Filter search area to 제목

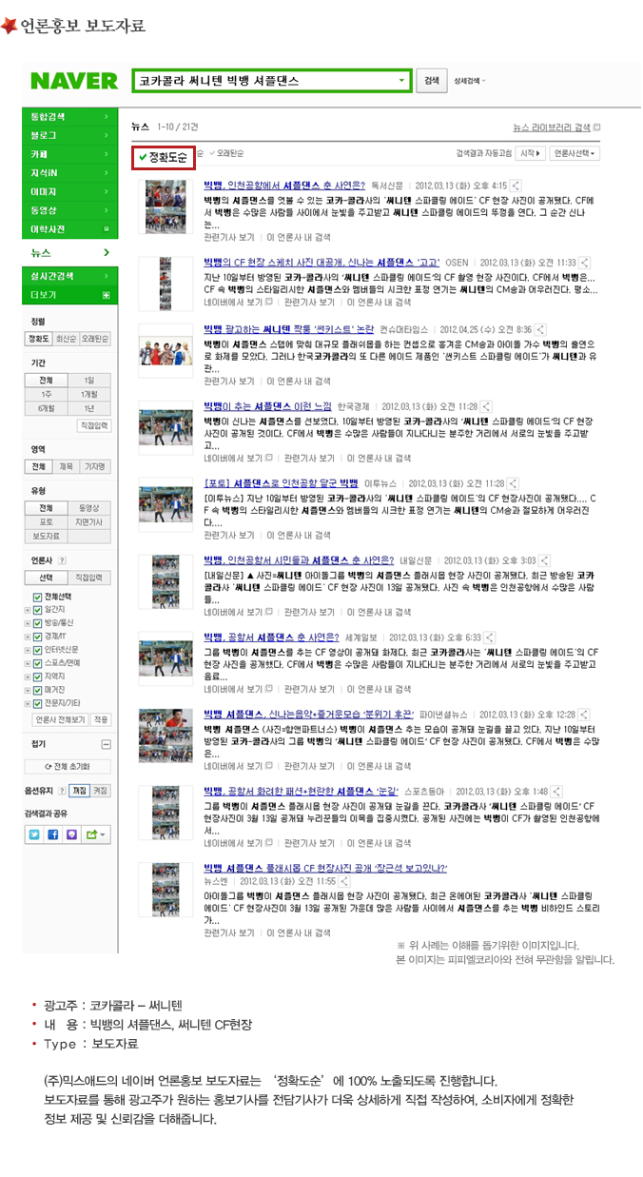(68, 466)
